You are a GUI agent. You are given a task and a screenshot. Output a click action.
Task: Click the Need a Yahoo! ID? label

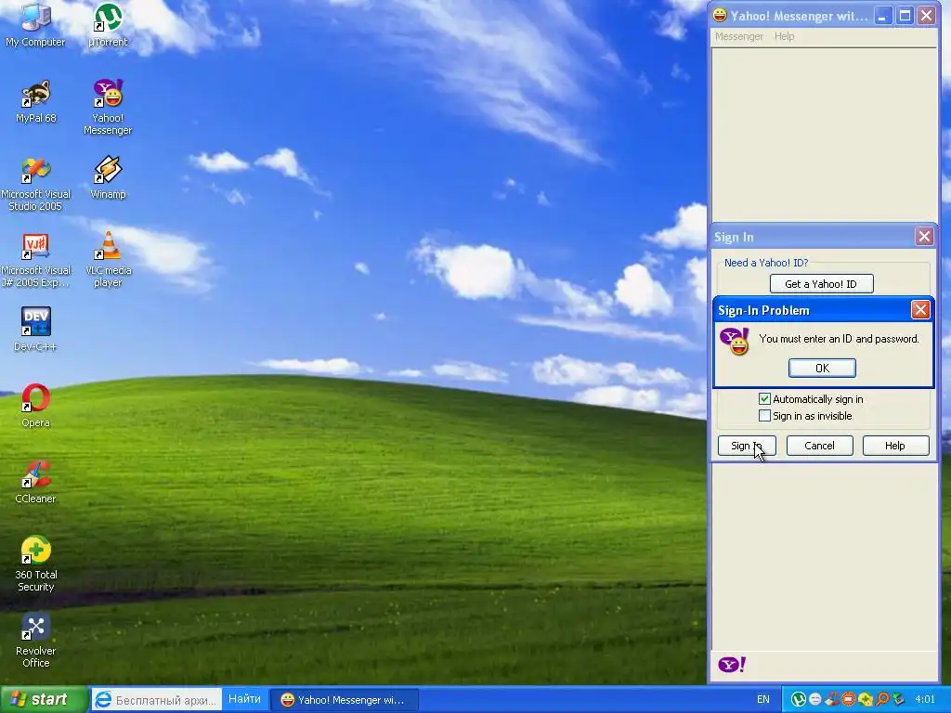tap(766, 263)
